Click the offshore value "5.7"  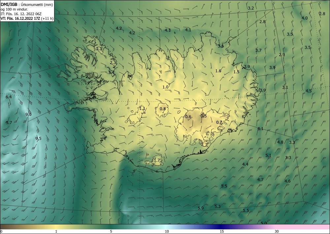pyautogui.click(x=9, y=123)
